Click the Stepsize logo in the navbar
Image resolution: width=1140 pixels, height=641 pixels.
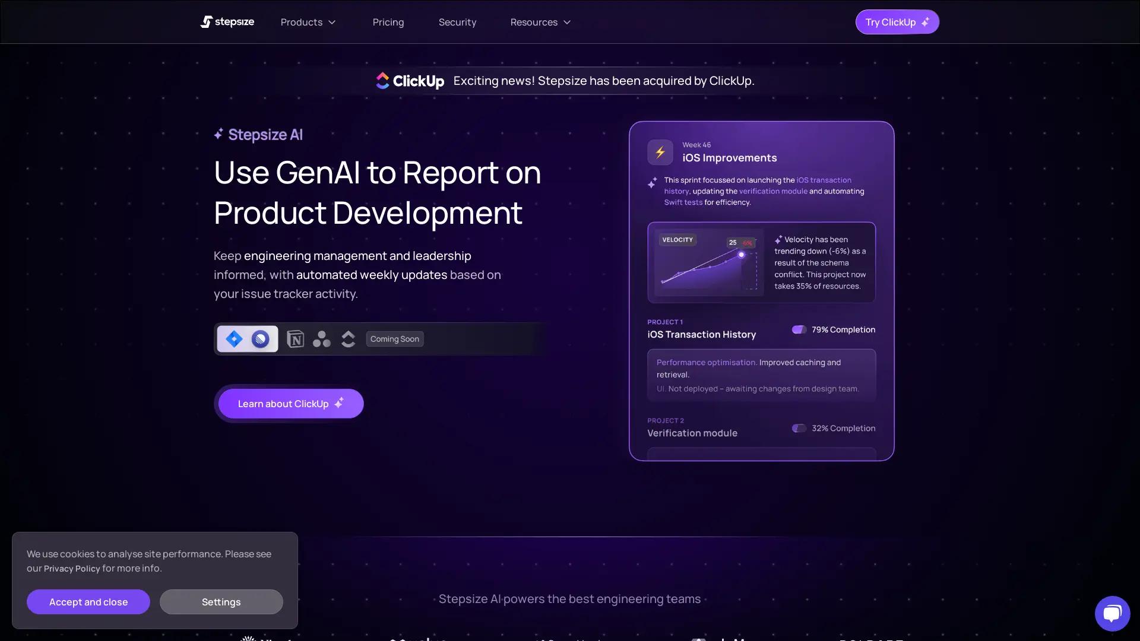pos(227,22)
